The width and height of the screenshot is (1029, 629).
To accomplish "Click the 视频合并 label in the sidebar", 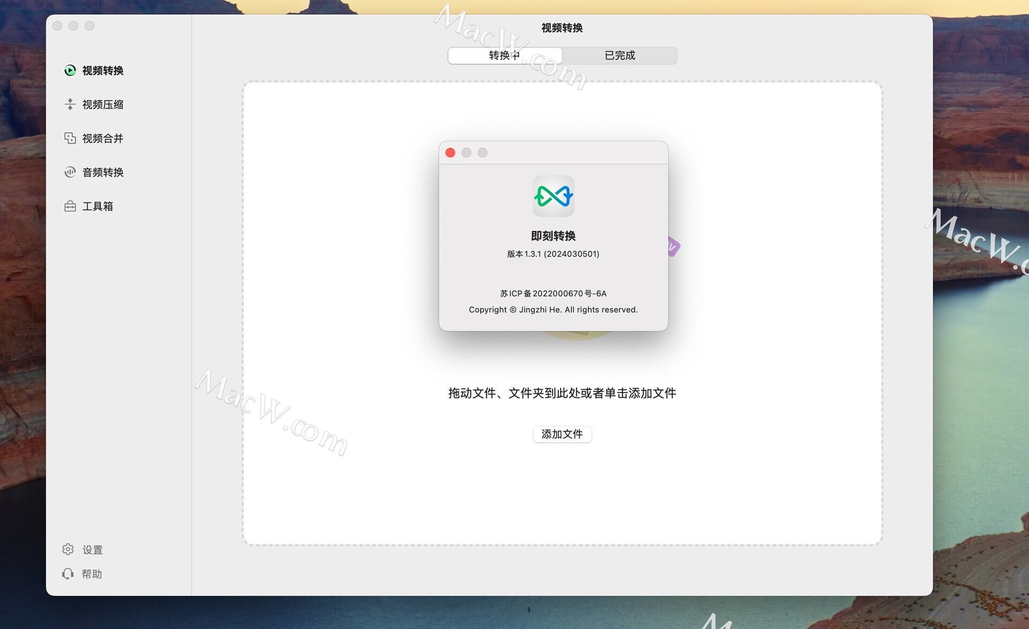I will point(103,138).
